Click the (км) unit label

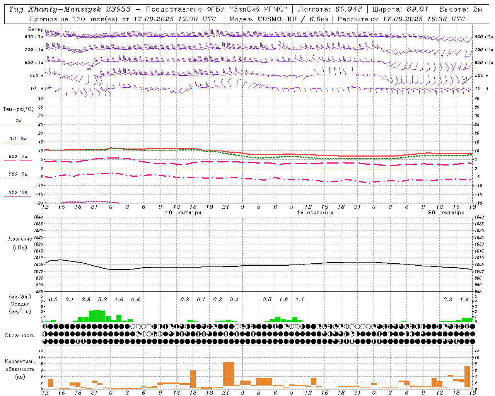[20, 377]
